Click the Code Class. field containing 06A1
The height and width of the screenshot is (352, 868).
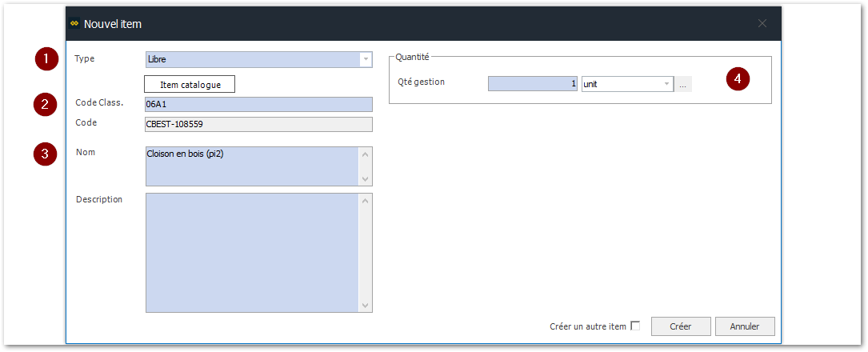click(258, 104)
